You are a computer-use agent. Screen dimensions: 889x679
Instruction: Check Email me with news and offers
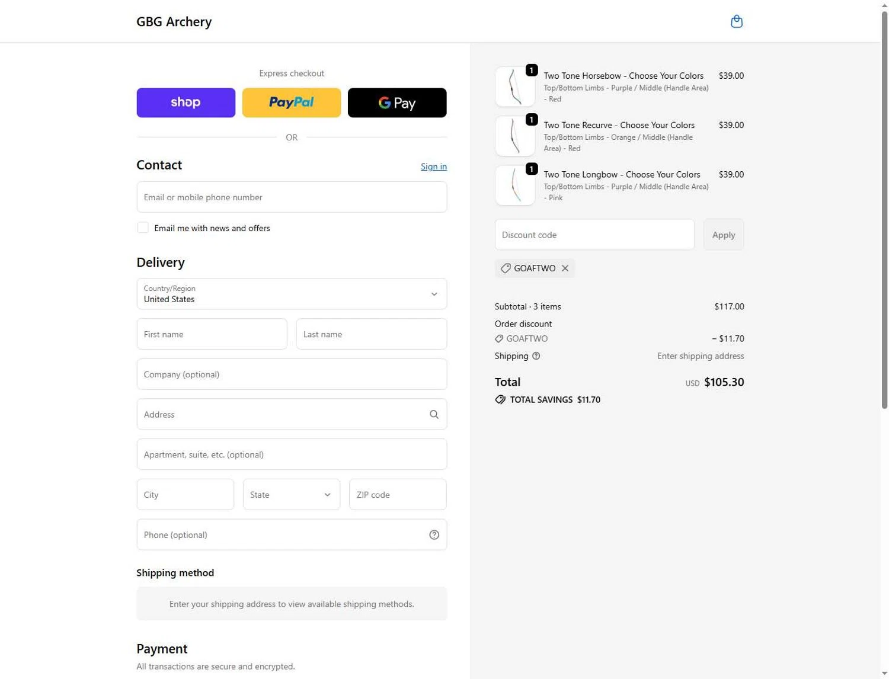143,228
